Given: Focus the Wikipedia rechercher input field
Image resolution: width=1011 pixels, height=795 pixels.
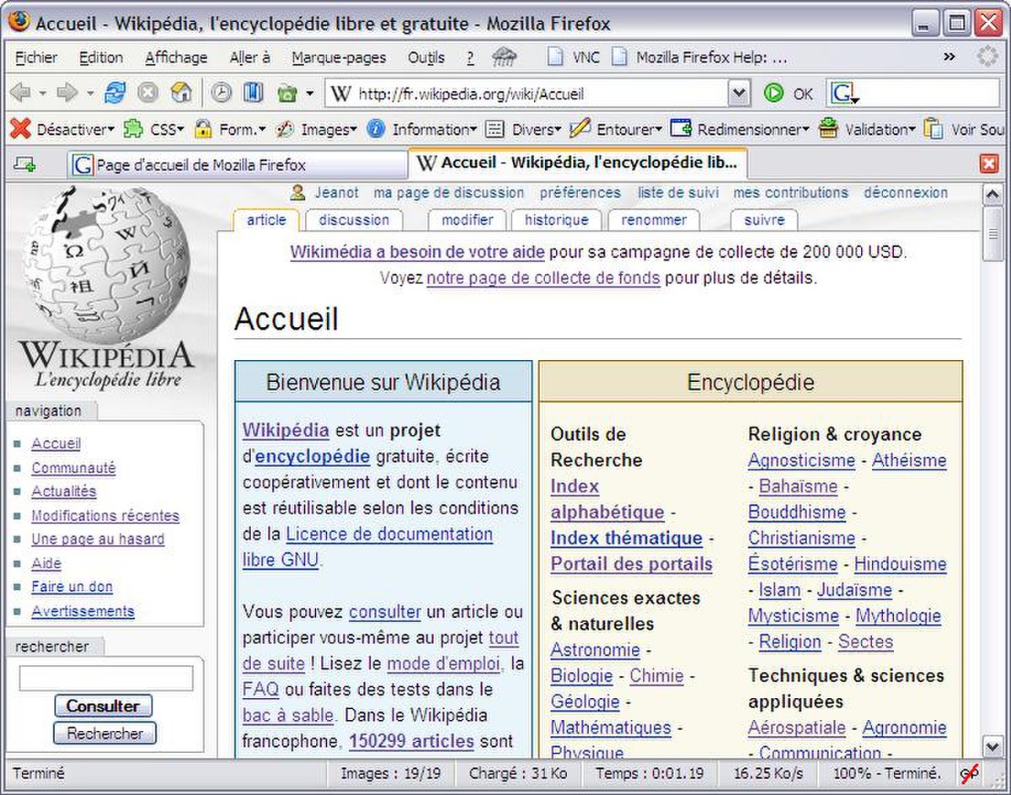Looking at the screenshot, I should pos(106,679).
